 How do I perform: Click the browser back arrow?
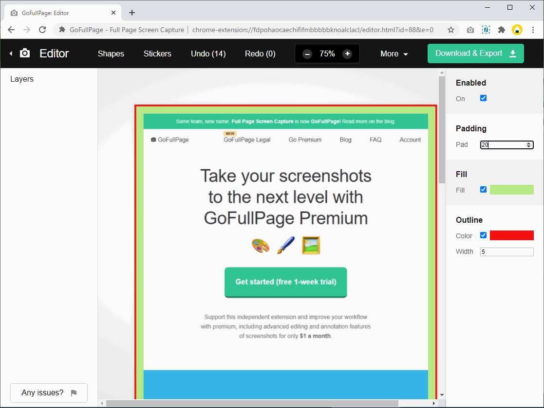(11, 30)
